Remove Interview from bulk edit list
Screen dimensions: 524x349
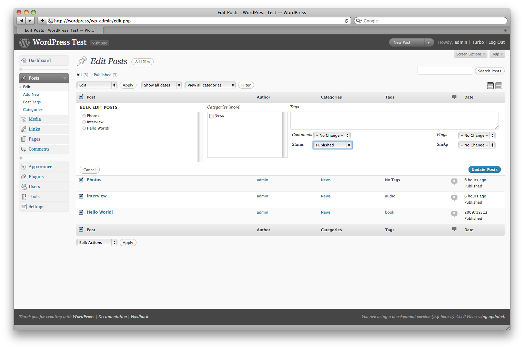click(84, 122)
